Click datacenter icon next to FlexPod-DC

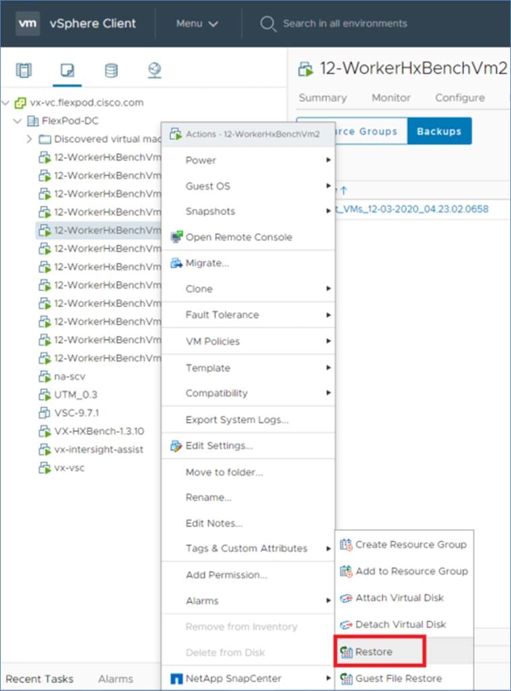point(32,121)
